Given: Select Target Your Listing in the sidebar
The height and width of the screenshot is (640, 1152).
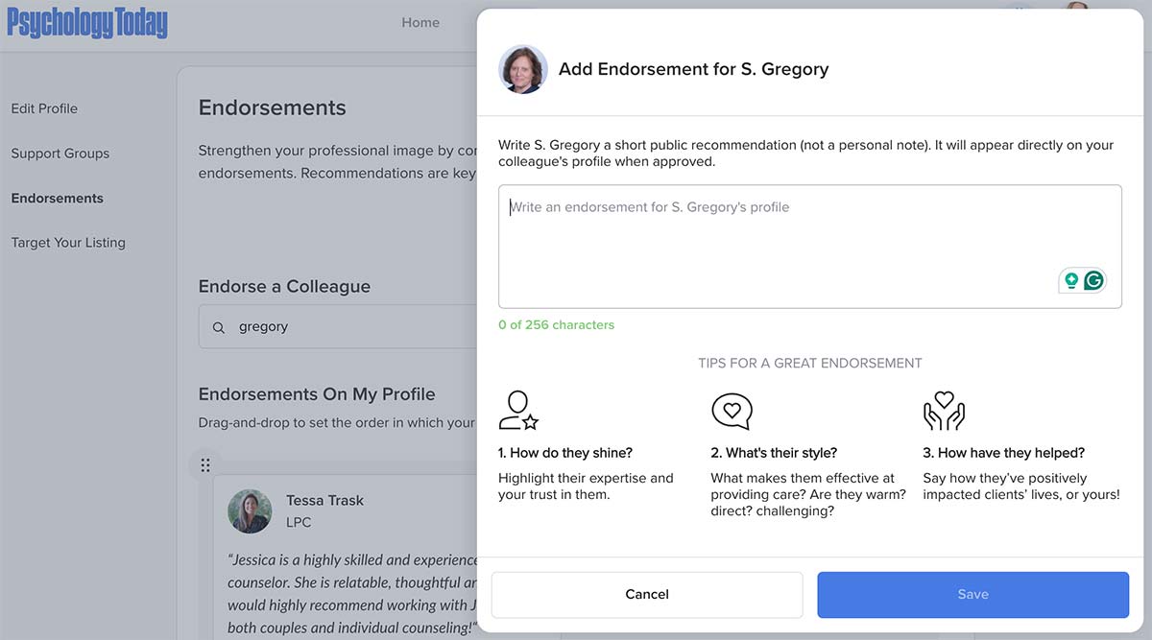Looking at the screenshot, I should pyautogui.click(x=67, y=242).
